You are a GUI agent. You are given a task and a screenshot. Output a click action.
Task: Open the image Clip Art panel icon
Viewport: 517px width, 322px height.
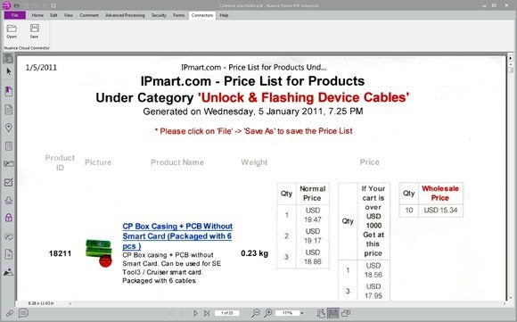(x=9, y=272)
